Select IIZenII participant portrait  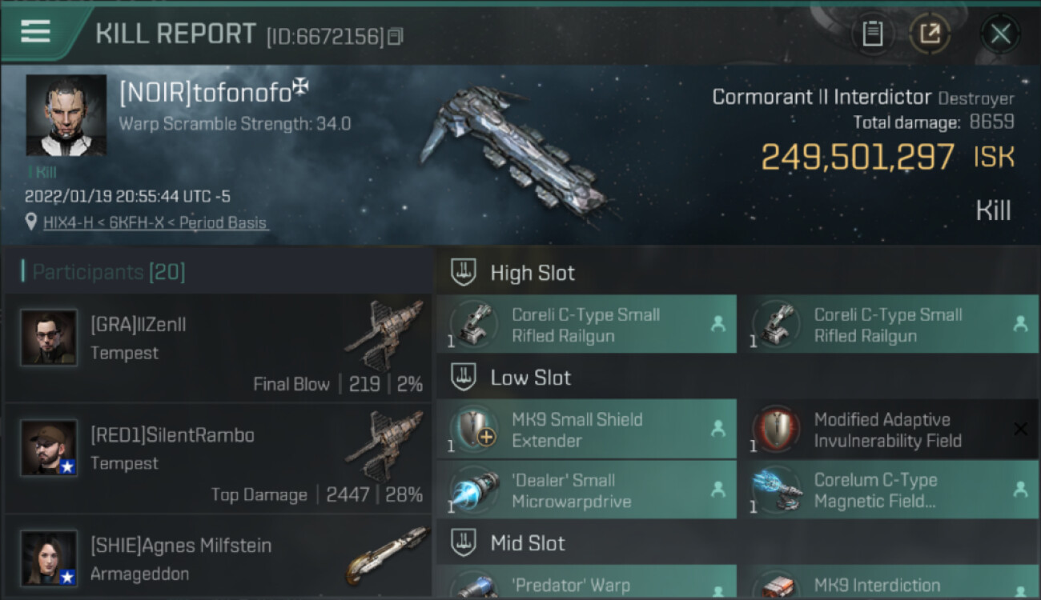pos(49,338)
